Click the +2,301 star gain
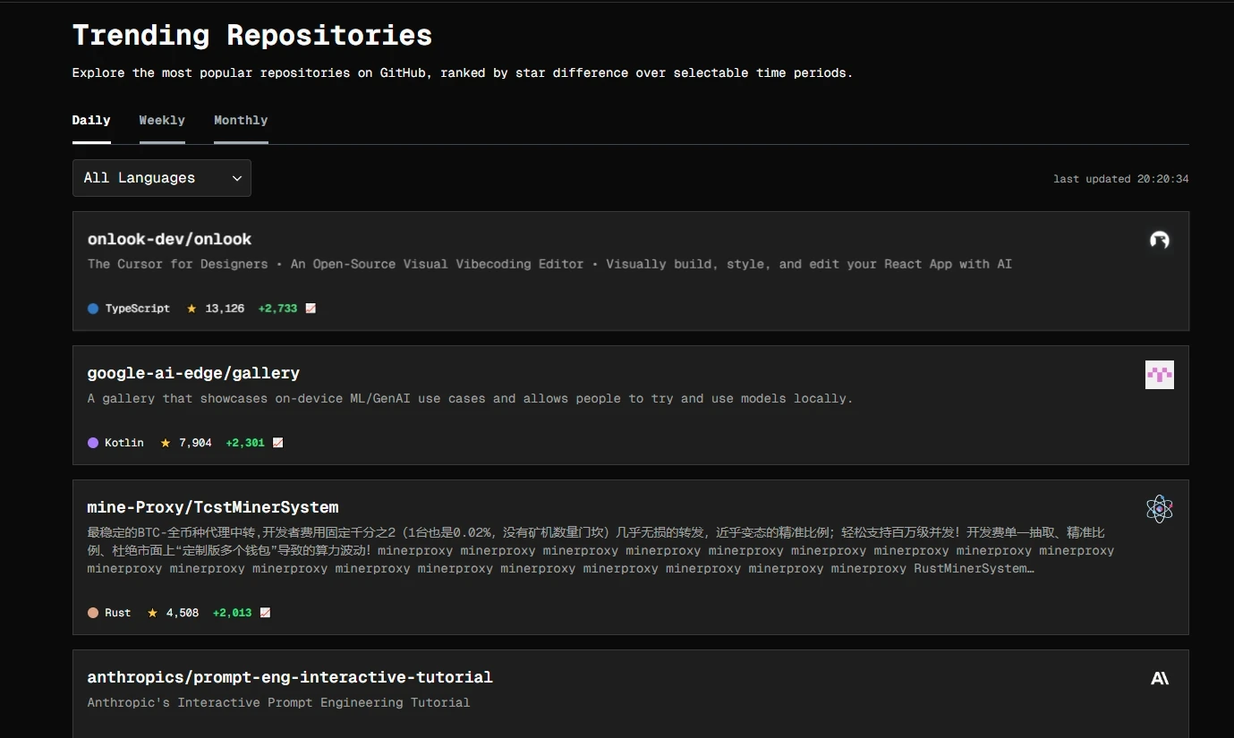 245,443
